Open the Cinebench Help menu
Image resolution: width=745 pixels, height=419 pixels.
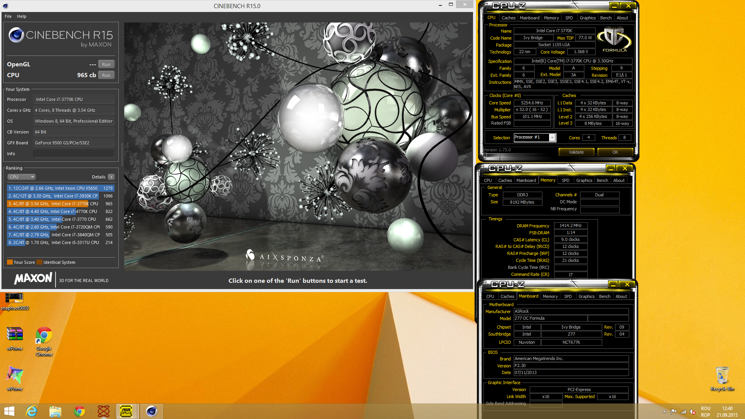[22, 16]
